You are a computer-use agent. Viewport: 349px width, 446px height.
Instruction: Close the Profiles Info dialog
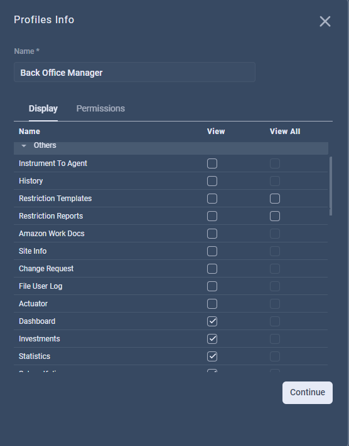325,21
